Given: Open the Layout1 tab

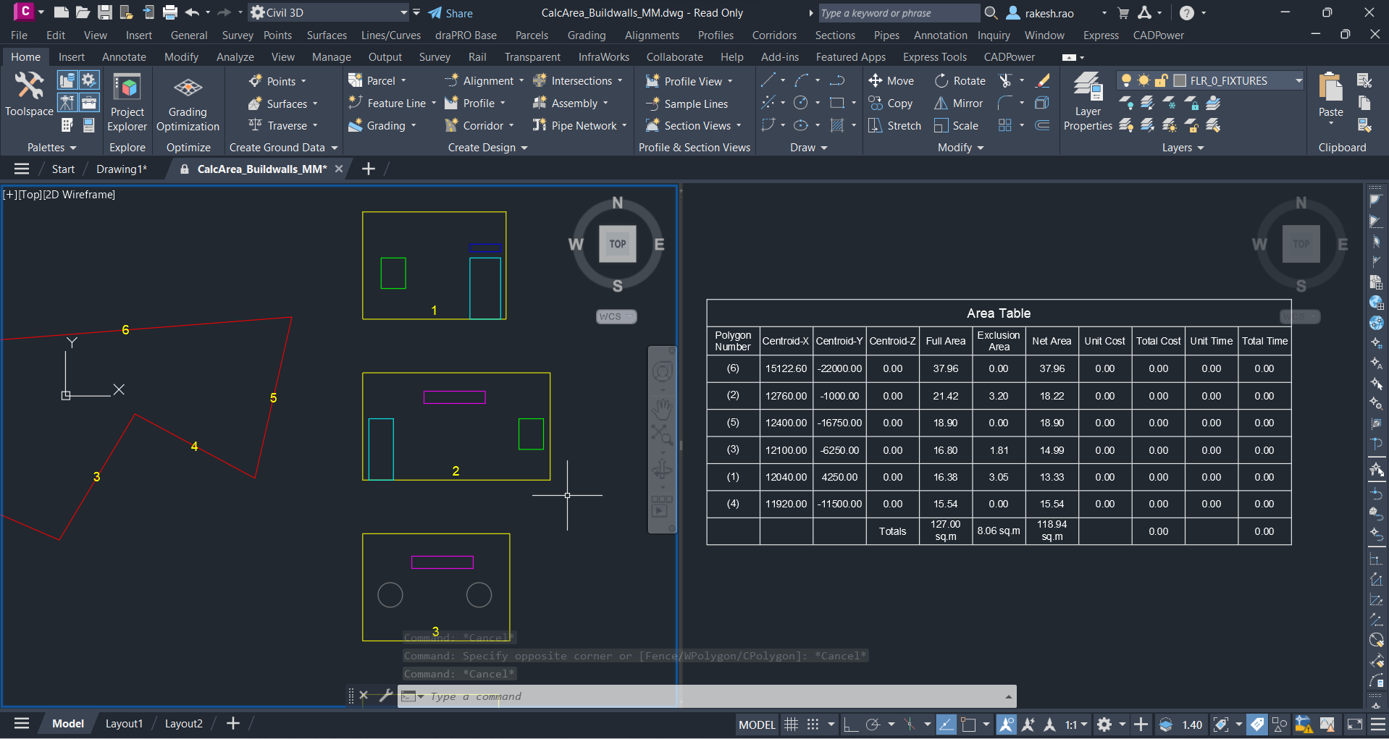Looking at the screenshot, I should (124, 723).
